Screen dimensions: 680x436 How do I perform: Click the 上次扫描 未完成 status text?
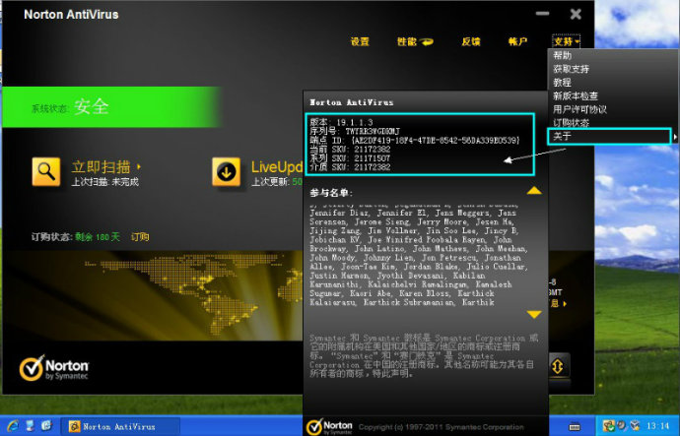click(x=104, y=181)
